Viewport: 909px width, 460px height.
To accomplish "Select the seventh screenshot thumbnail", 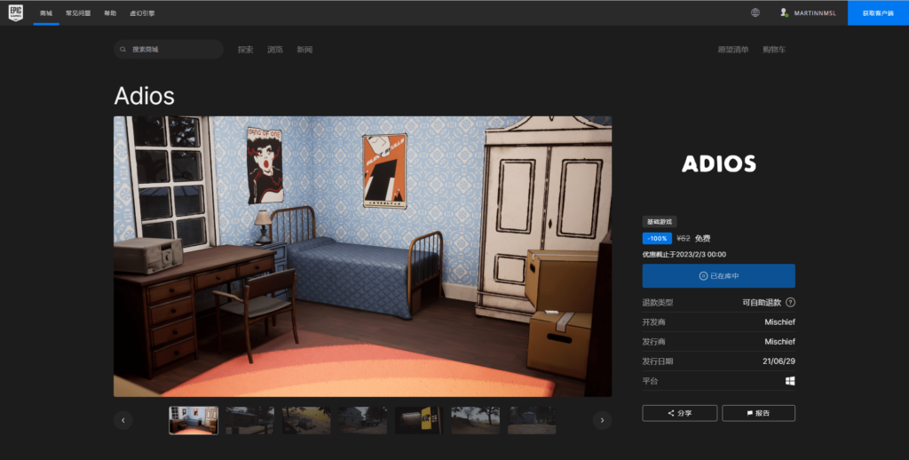I will (x=532, y=420).
